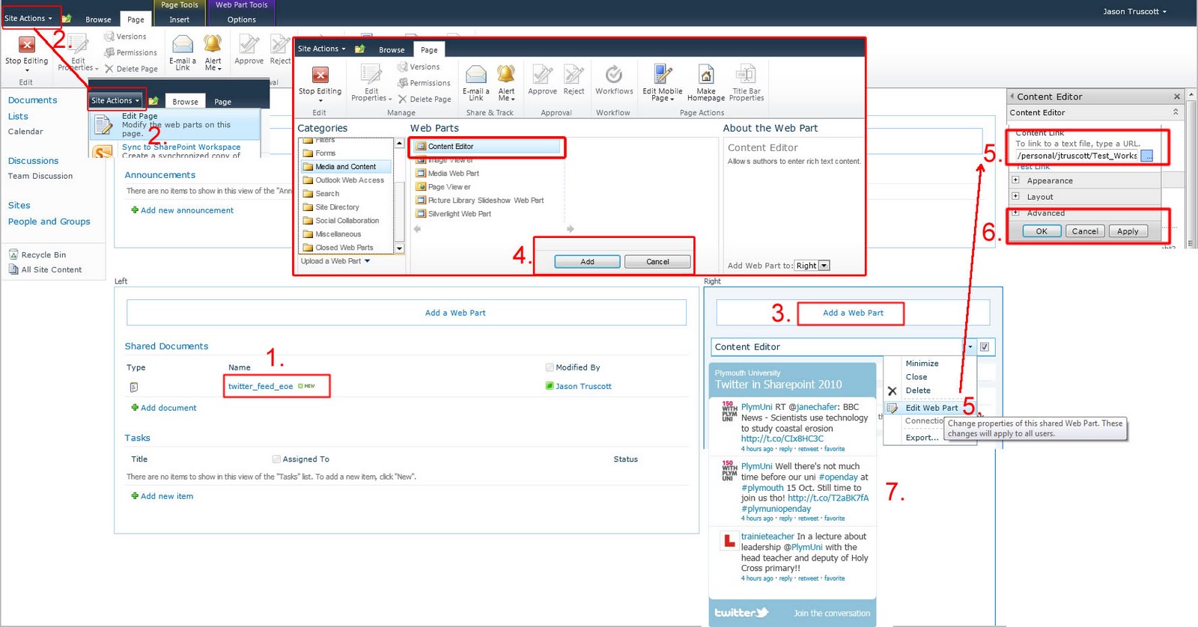Viewport: 1198px width, 627px height.
Task: Toggle the Assigned To column checkbox
Action: pyautogui.click(x=276, y=459)
